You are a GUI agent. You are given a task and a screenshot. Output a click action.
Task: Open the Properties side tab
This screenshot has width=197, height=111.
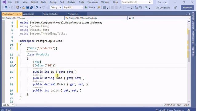193,51
